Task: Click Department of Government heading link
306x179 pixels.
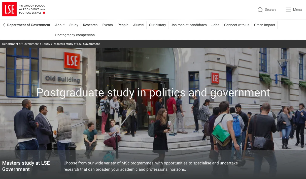Action: tap(29, 25)
